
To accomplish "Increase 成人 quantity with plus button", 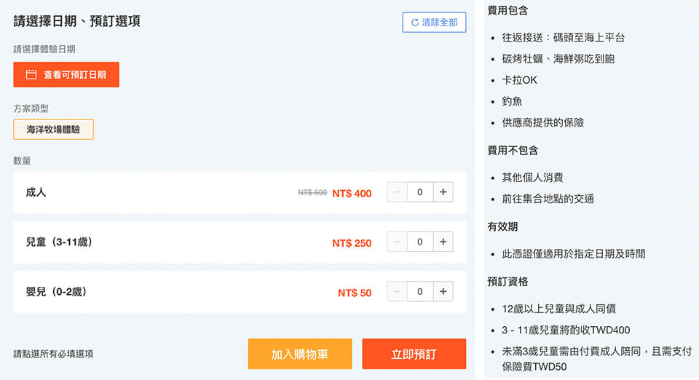I will tap(443, 192).
